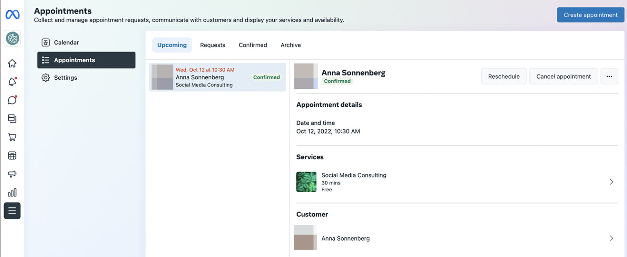Image resolution: width=627 pixels, height=257 pixels.
Task: Open the Home section in the sidebar
Action: coord(12,63)
